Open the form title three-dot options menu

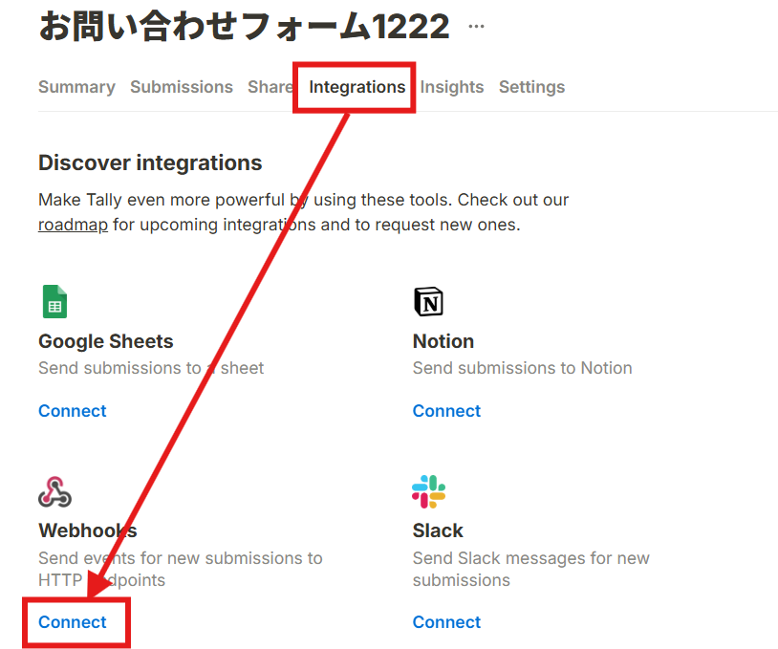(x=476, y=27)
